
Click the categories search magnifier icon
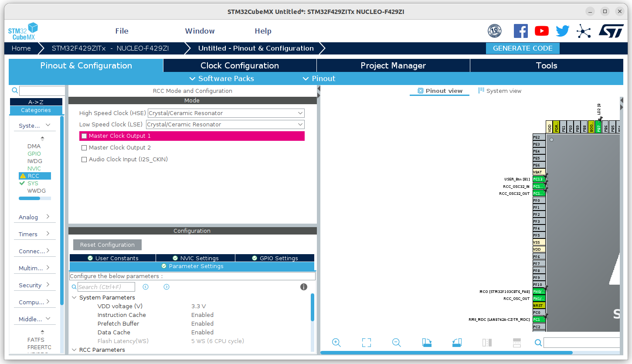15,91
